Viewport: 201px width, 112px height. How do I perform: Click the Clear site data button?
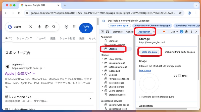[x=149, y=52]
